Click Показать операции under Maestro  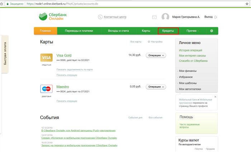click(67, 101)
